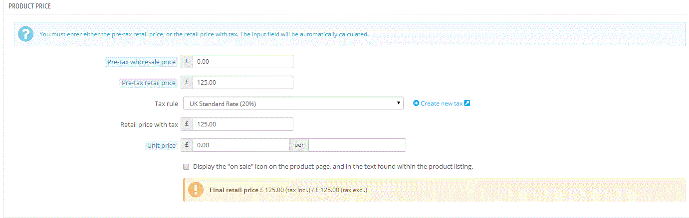Image resolution: width=689 pixels, height=218 pixels.
Task: Click the Unit price amount field
Action: [x=240, y=145]
